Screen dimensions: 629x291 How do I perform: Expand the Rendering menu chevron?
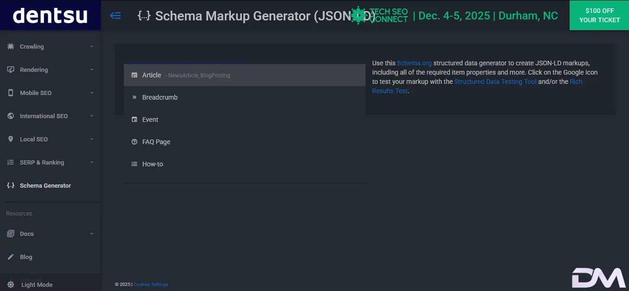click(x=92, y=70)
